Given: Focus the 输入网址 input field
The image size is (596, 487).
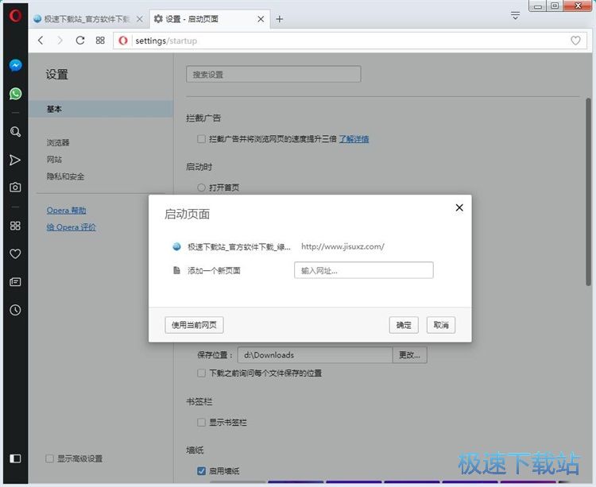Looking at the screenshot, I should coord(364,270).
